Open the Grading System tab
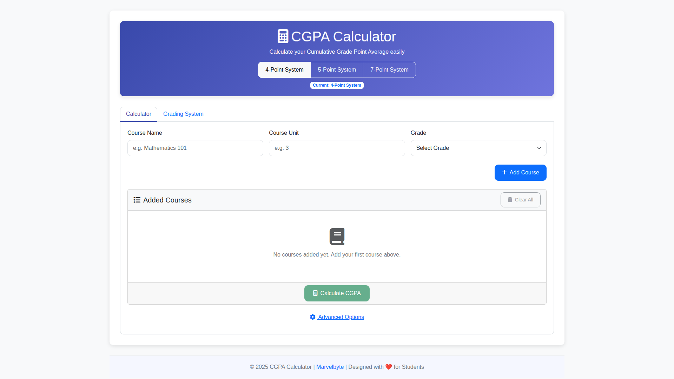 [183, 114]
